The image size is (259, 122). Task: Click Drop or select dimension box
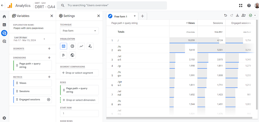click(x=79, y=100)
